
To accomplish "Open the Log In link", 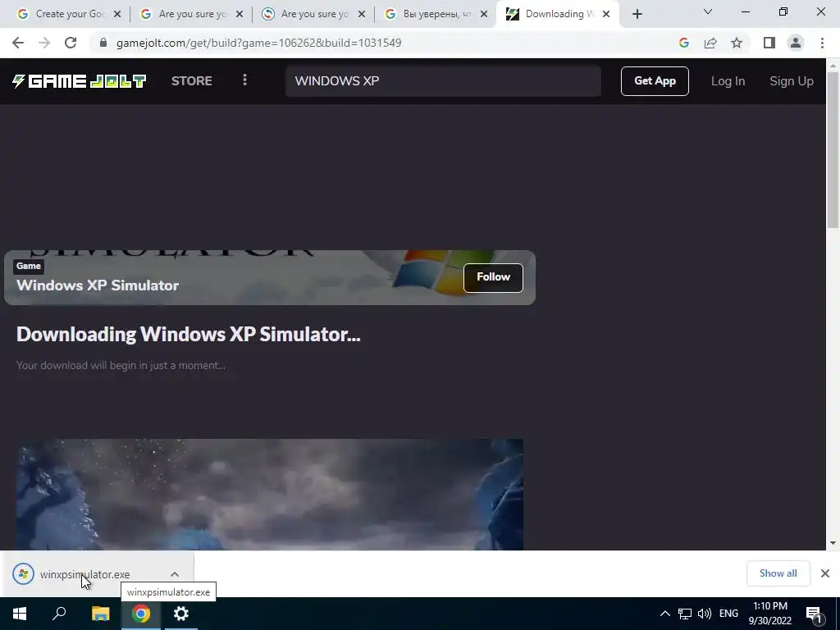I will click(x=728, y=81).
